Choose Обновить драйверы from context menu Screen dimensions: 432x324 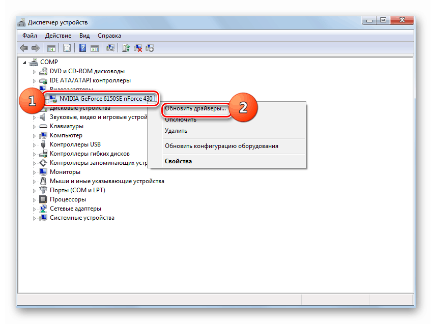point(195,109)
